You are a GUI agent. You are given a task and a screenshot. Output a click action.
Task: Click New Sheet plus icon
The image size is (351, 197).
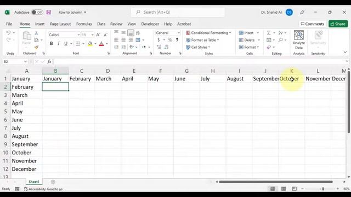(x=53, y=182)
